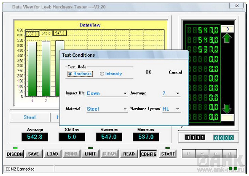Click the LOAD button
The width and height of the screenshot is (249, 176).
[x=52, y=154]
